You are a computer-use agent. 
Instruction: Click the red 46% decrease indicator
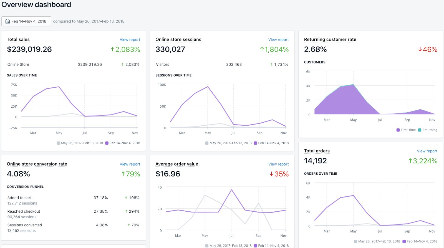coord(428,50)
